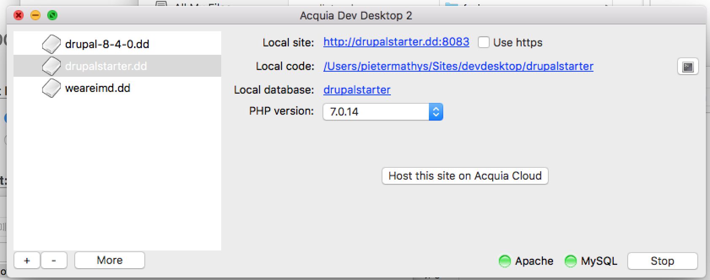The height and width of the screenshot is (280, 710).
Task: Click the weareimd.dd site disk icon
Action: click(51, 88)
